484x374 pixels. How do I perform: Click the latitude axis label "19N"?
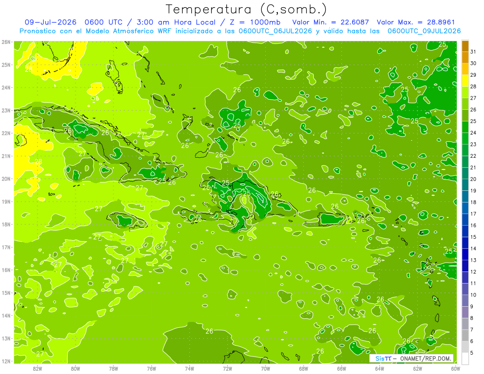coord(6,202)
